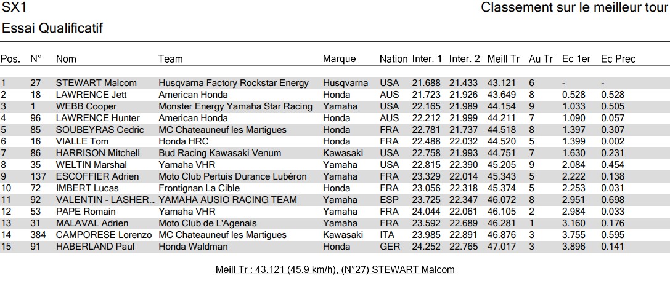Click Bud Racing Kawasaki Venum team
The image size is (670, 281).
pos(219,153)
